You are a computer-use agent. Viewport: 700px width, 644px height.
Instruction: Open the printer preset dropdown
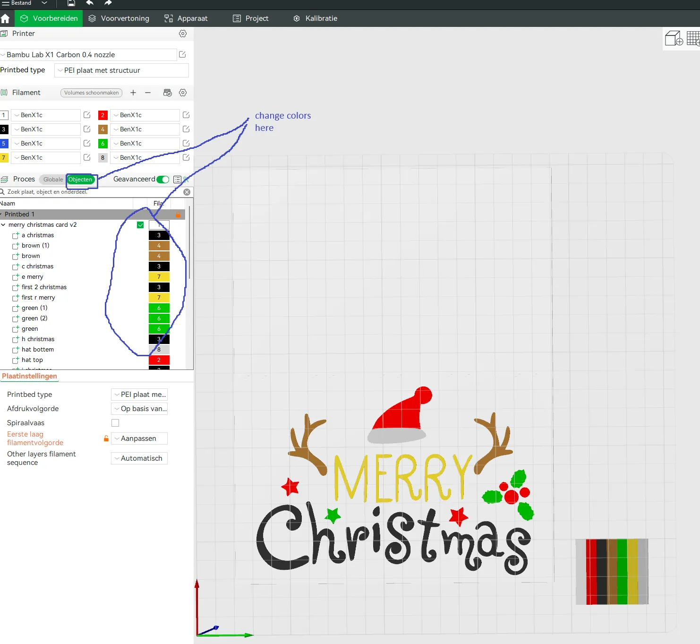pos(88,55)
